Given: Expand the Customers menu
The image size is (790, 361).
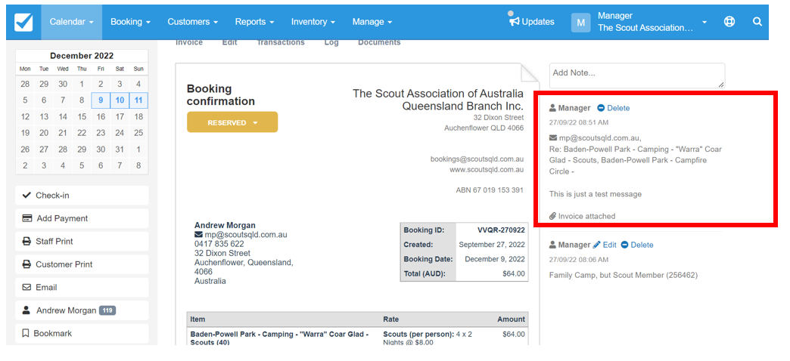Looking at the screenshot, I should coord(192,22).
